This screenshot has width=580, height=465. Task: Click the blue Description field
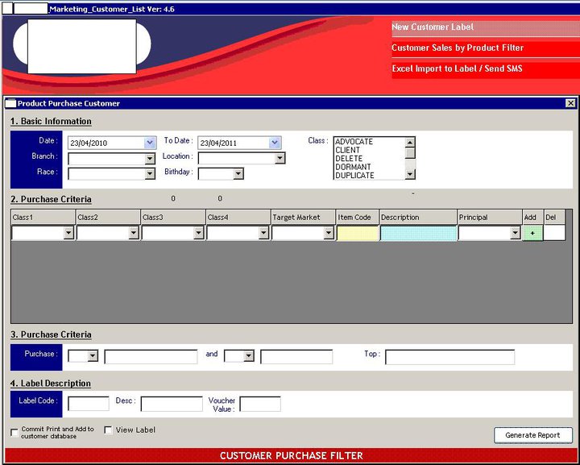tap(418, 234)
